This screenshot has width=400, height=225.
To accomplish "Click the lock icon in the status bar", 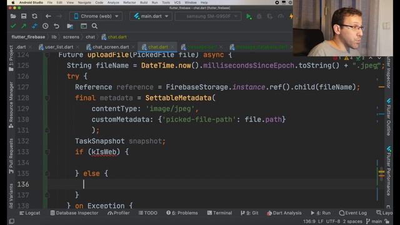I will point(387,221).
